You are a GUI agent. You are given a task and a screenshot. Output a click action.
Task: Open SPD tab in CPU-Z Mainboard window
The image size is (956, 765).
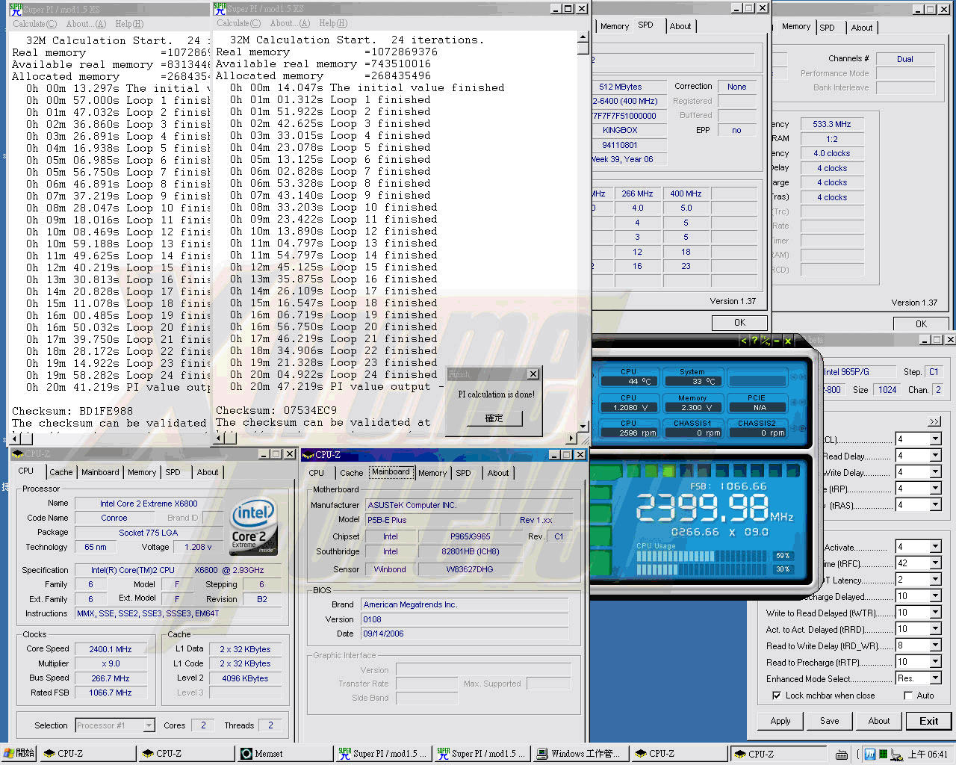point(463,473)
